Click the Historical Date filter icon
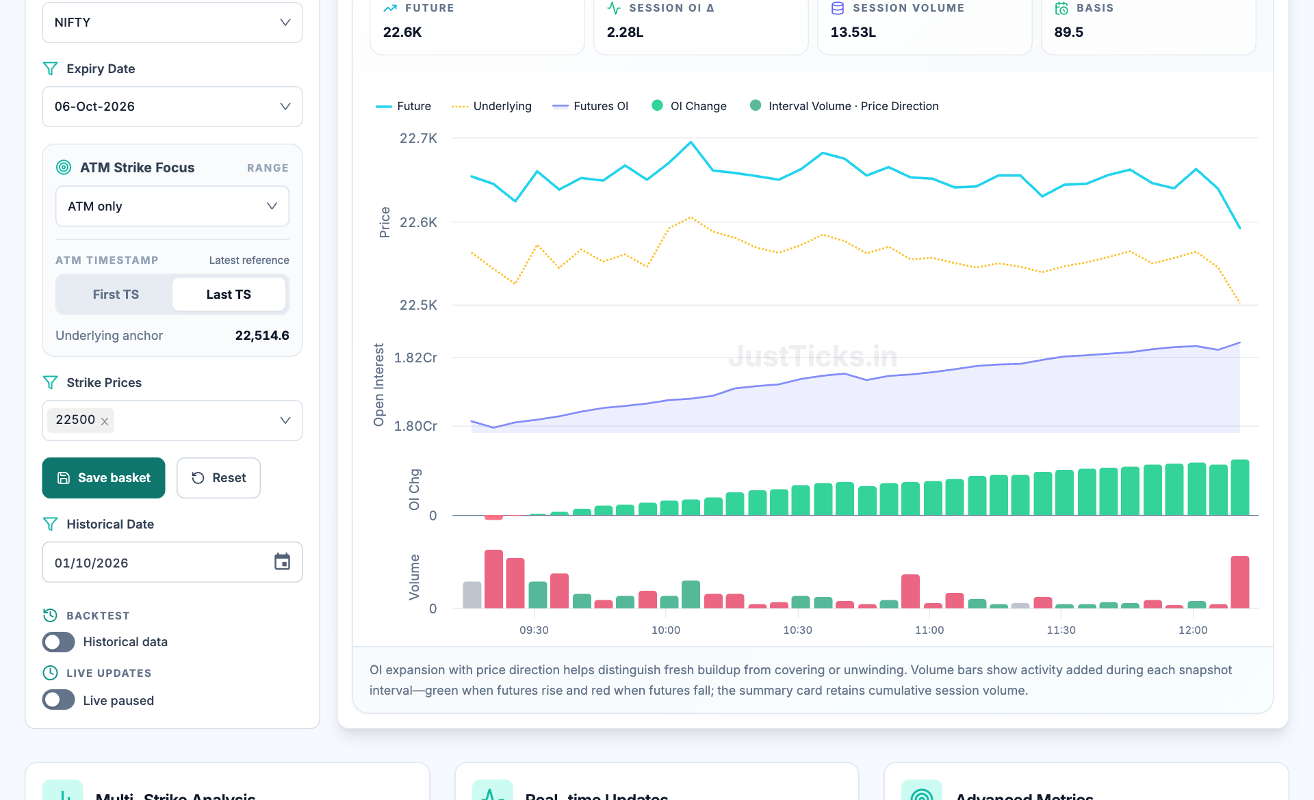The width and height of the screenshot is (1314, 800). [50, 524]
